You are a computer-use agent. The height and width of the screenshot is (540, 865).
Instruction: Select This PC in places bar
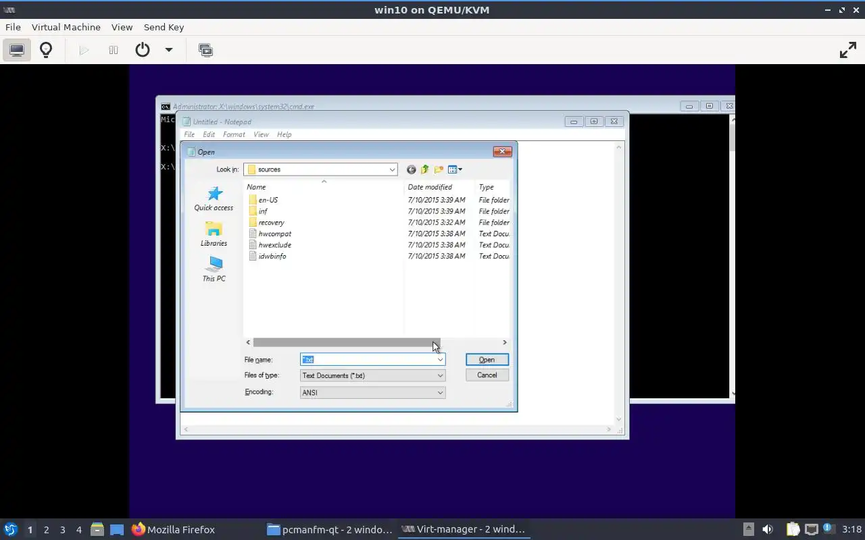point(214,269)
